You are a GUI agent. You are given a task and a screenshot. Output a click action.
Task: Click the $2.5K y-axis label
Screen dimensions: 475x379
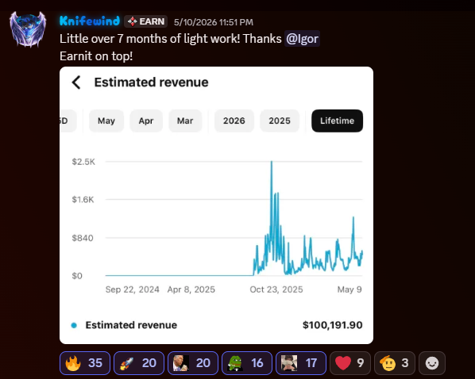83,162
